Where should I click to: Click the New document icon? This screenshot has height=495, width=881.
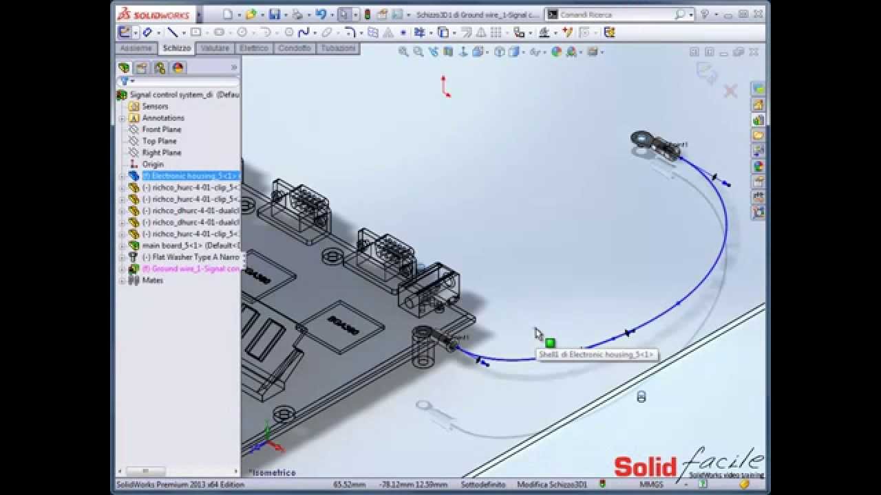pos(228,14)
